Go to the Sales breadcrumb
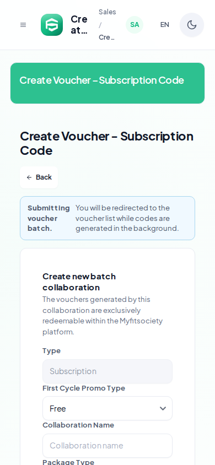This screenshot has width=215, height=465. [x=108, y=12]
